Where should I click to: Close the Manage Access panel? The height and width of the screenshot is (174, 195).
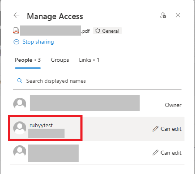click(x=178, y=15)
